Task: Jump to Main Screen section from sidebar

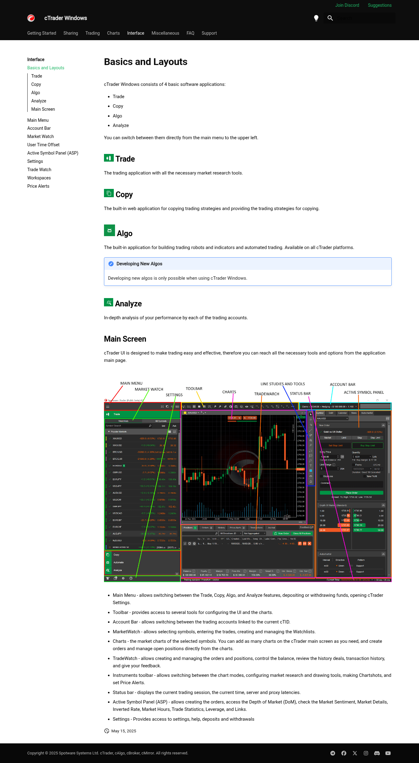Action: pos(43,109)
